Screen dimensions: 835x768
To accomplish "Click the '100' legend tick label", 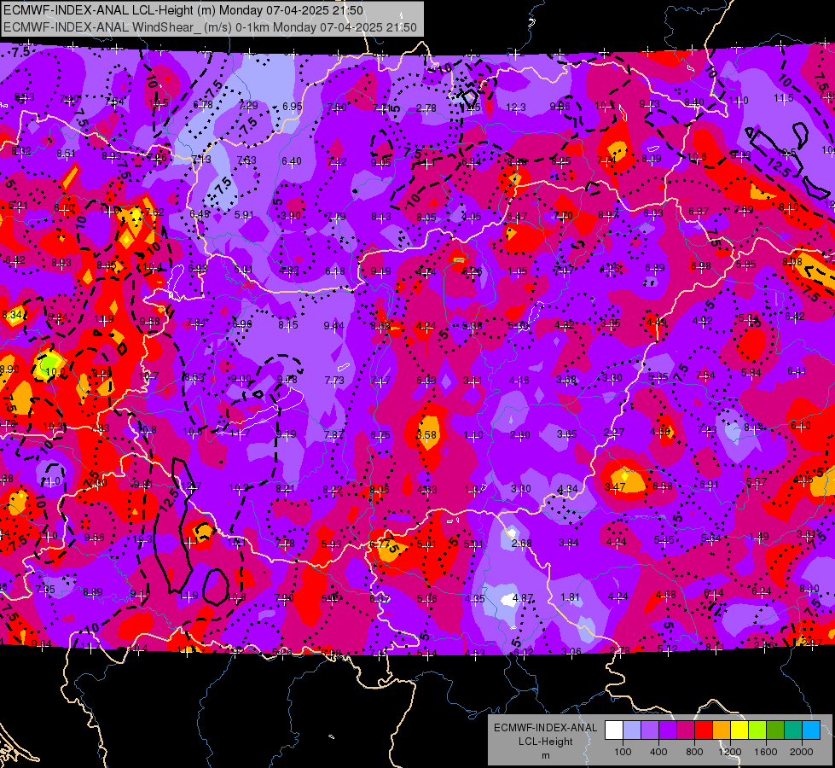I will coord(623,752).
